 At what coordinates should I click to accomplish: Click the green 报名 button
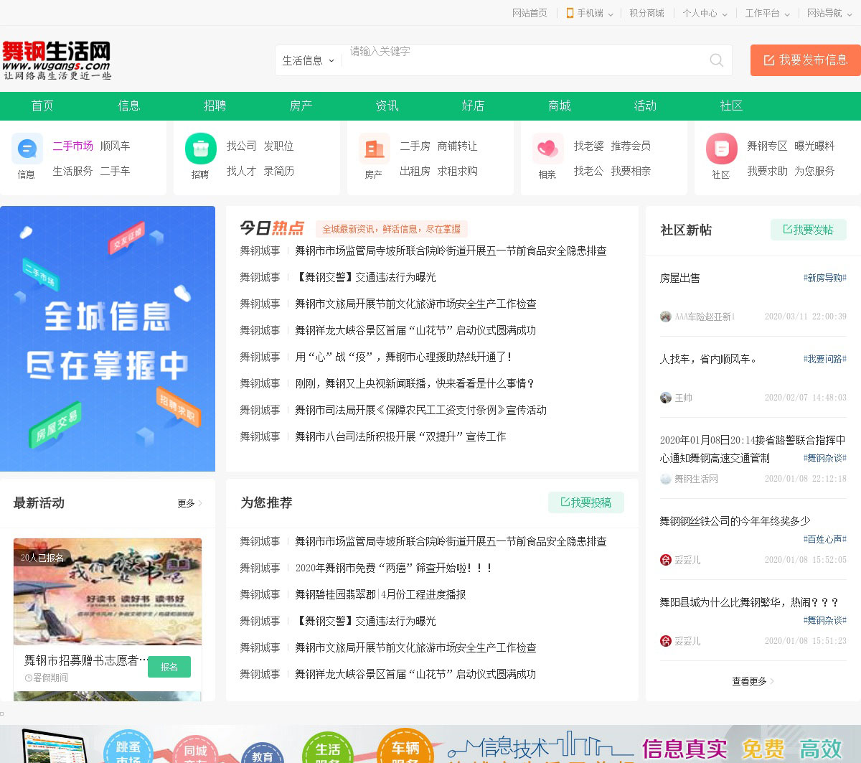pos(169,667)
